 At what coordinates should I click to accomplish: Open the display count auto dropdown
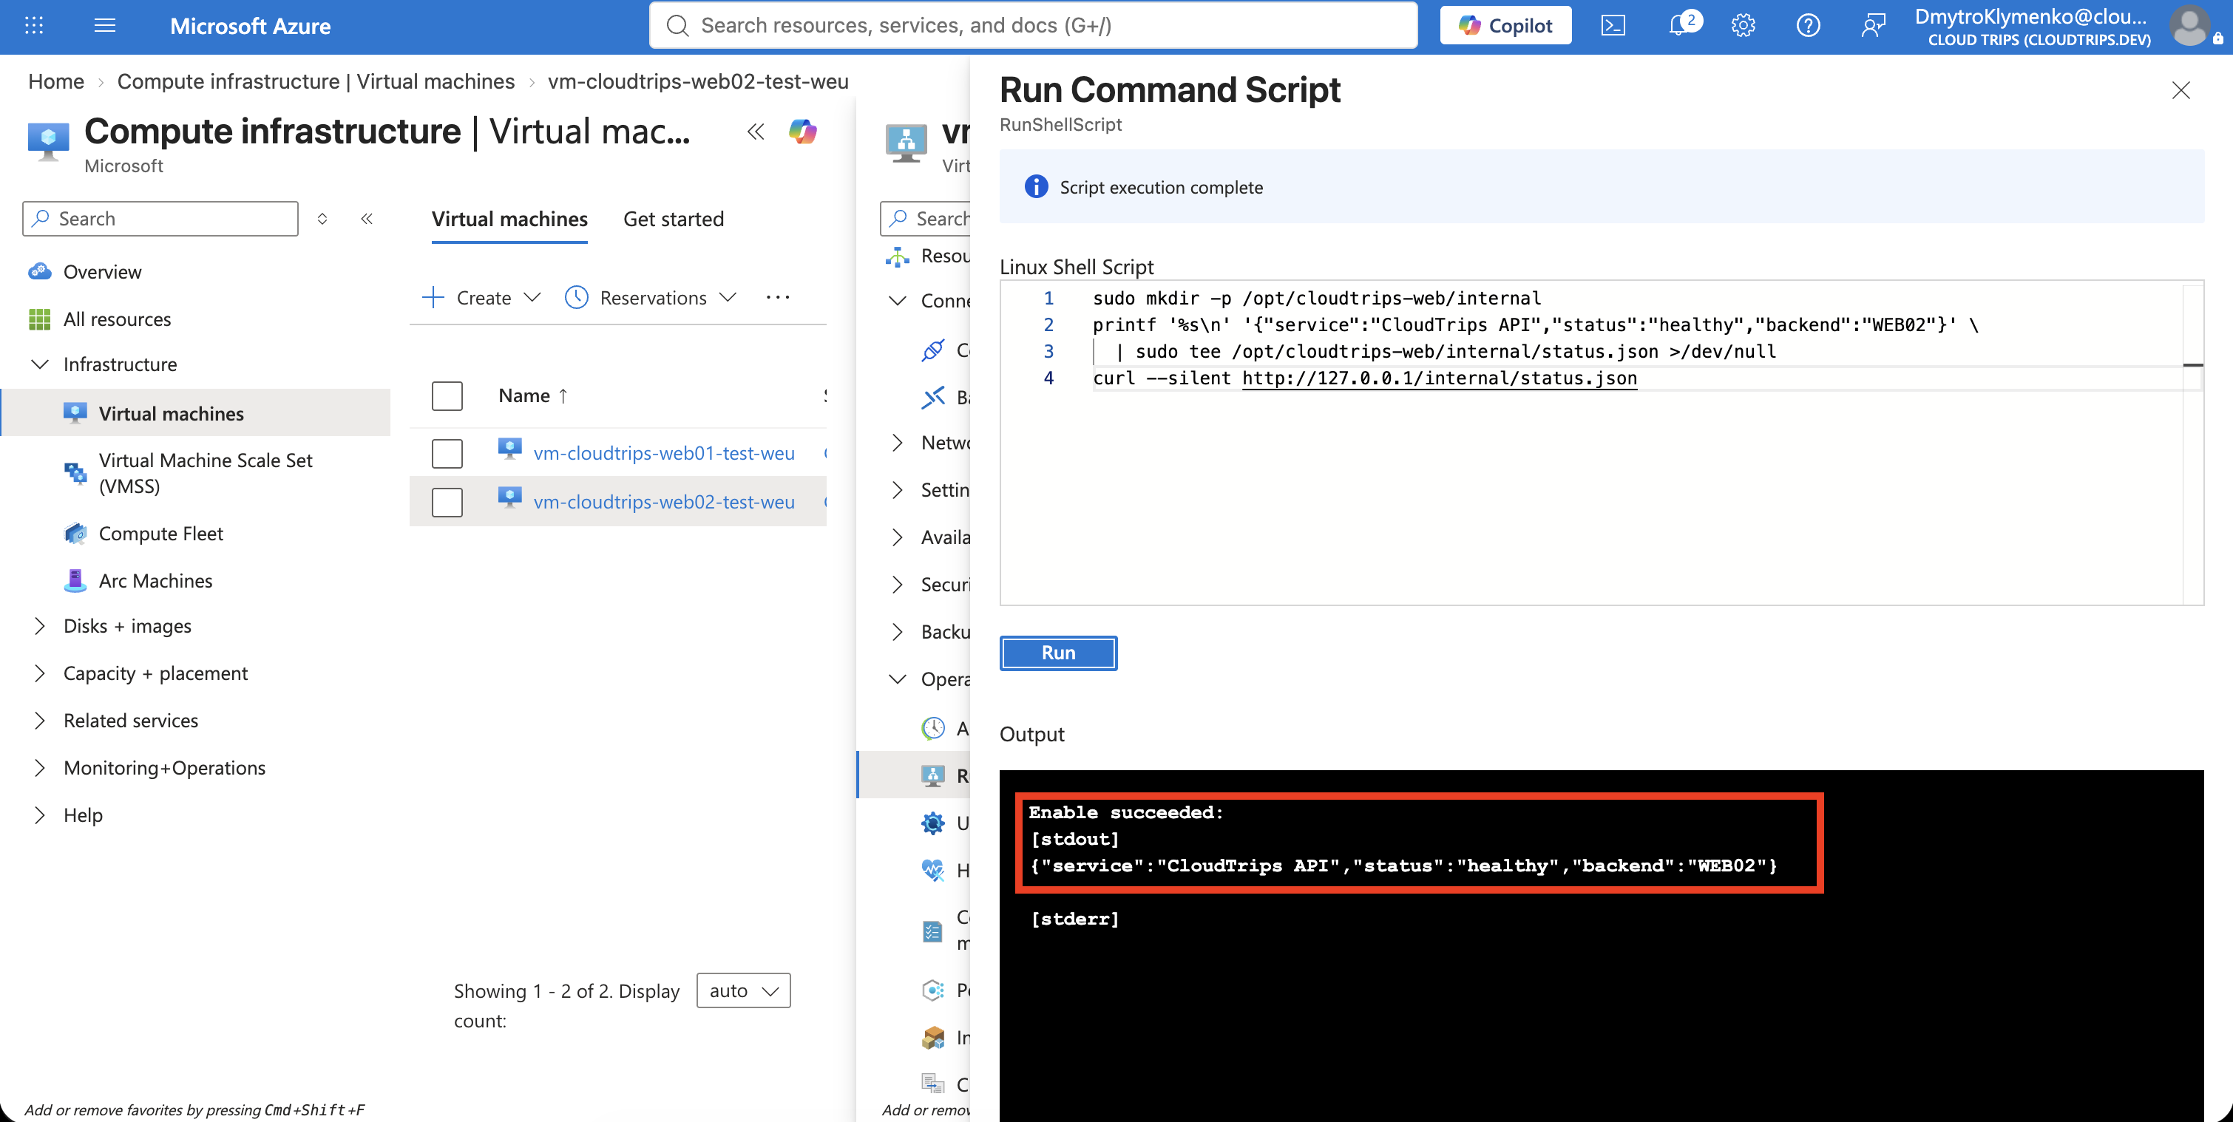point(744,990)
